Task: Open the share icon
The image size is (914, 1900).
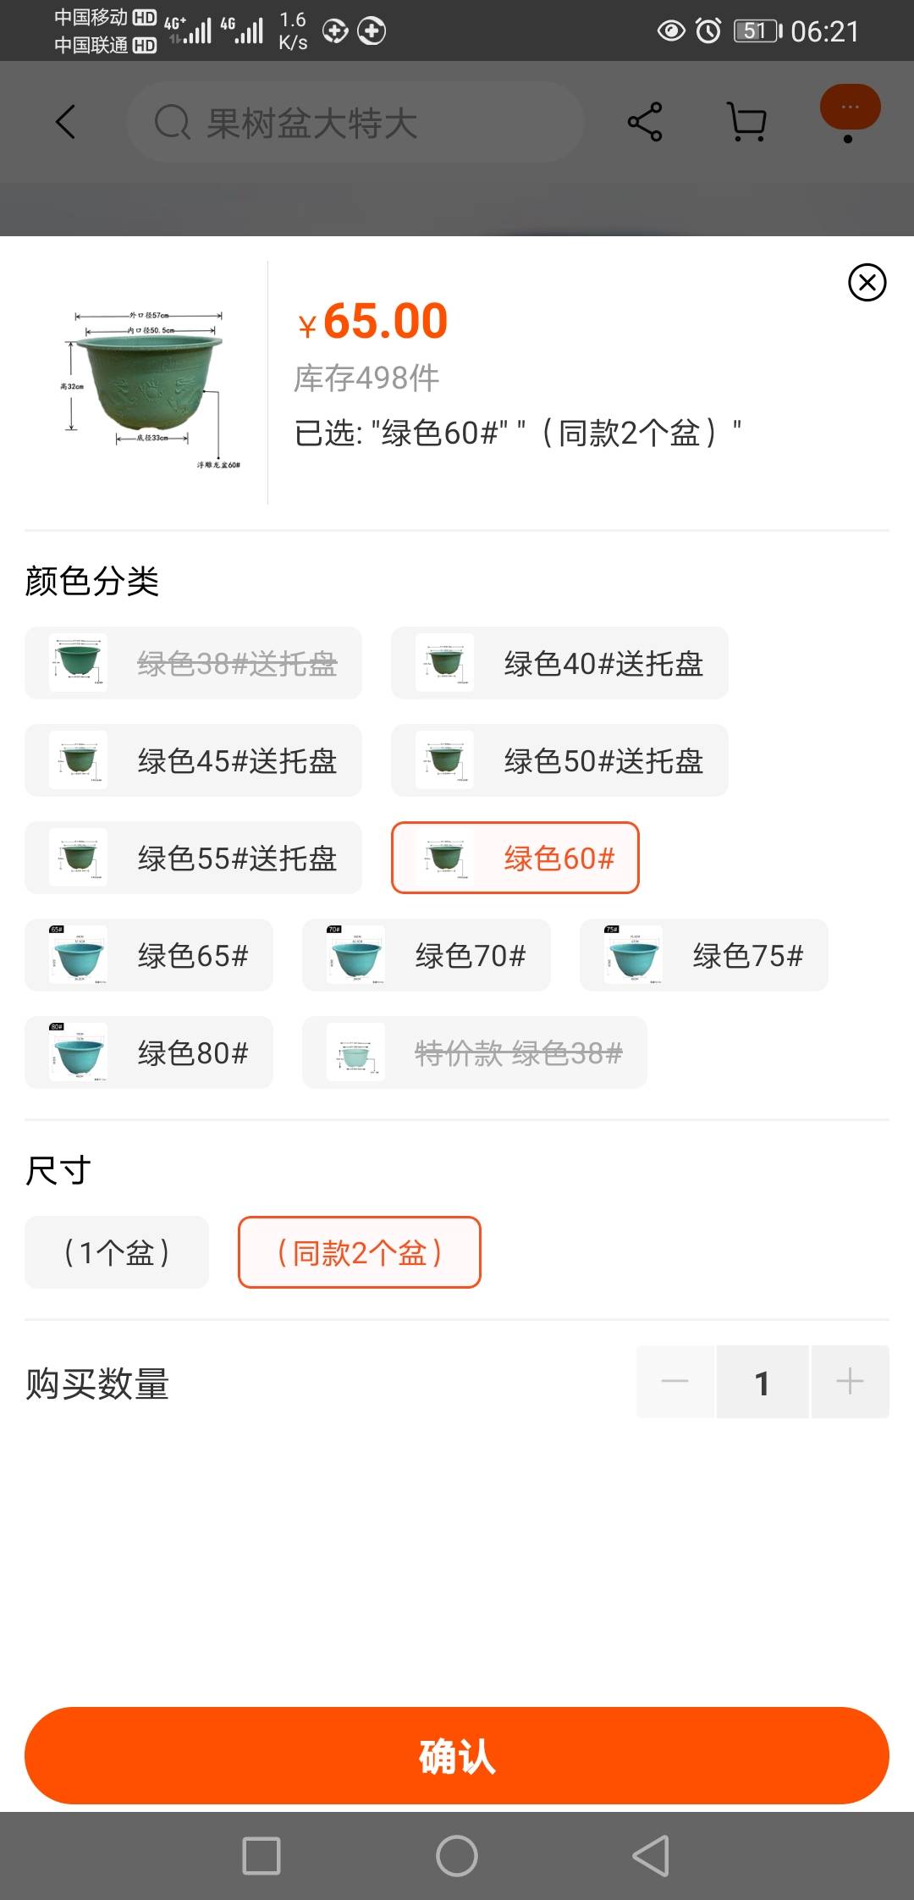Action: pyautogui.click(x=645, y=122)
